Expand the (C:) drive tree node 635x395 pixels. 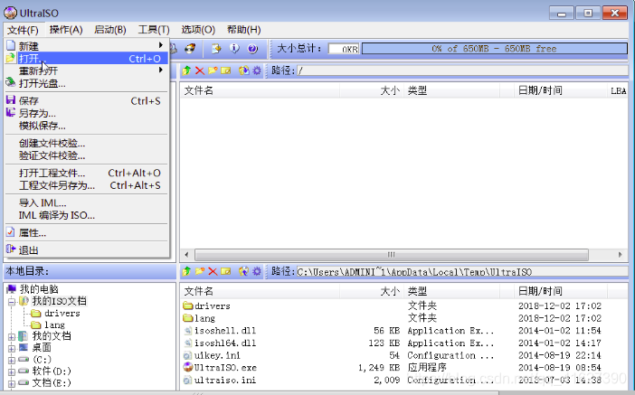(12, 360)
